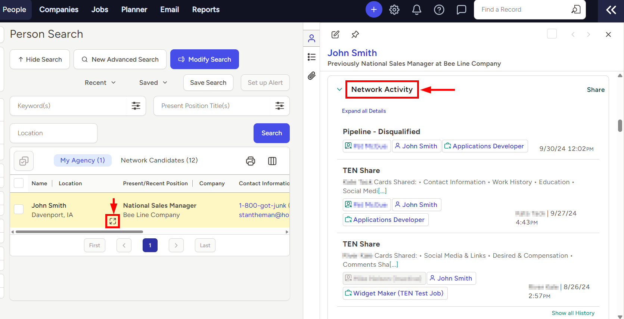Collapse the Network Activity section chevron

point(339,89)
